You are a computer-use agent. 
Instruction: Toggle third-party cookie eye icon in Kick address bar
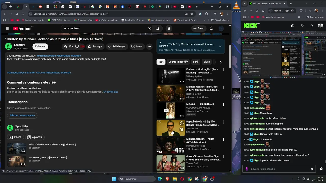[x=287, y=11]
